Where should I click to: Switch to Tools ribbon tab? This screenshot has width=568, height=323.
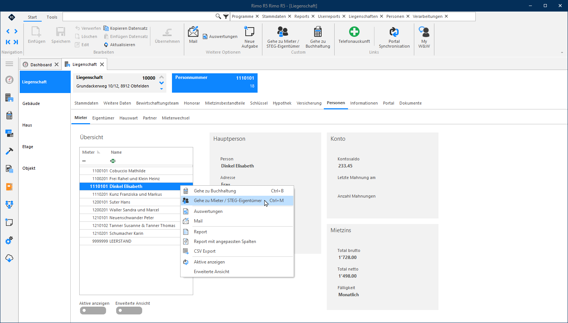52,17
